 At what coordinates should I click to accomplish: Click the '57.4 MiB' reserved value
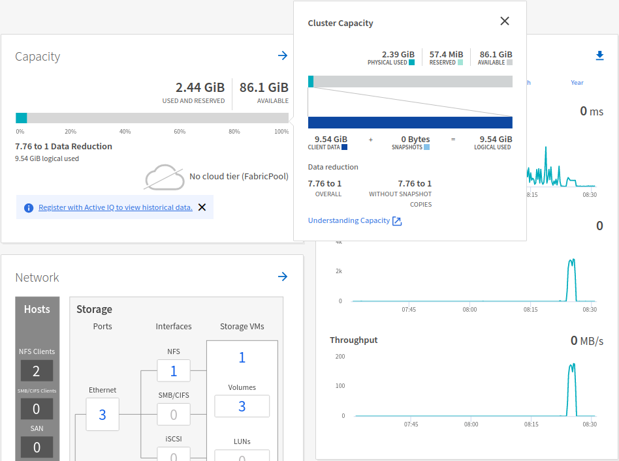[x=447, y=54]
